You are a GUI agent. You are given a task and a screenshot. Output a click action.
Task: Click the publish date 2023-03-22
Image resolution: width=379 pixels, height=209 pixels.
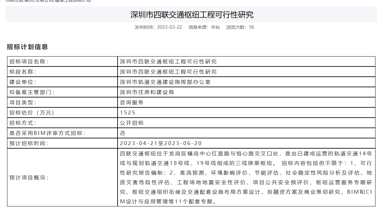(169, 27)
